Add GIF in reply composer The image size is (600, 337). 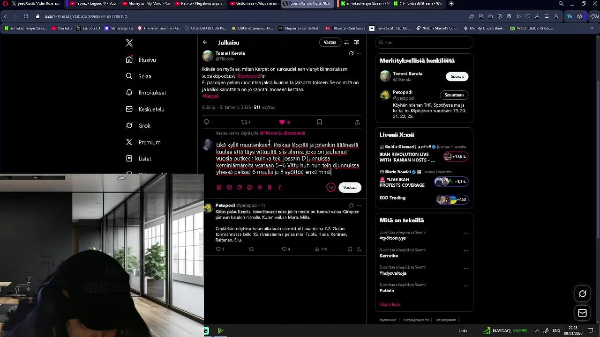[x=229, y=187]
